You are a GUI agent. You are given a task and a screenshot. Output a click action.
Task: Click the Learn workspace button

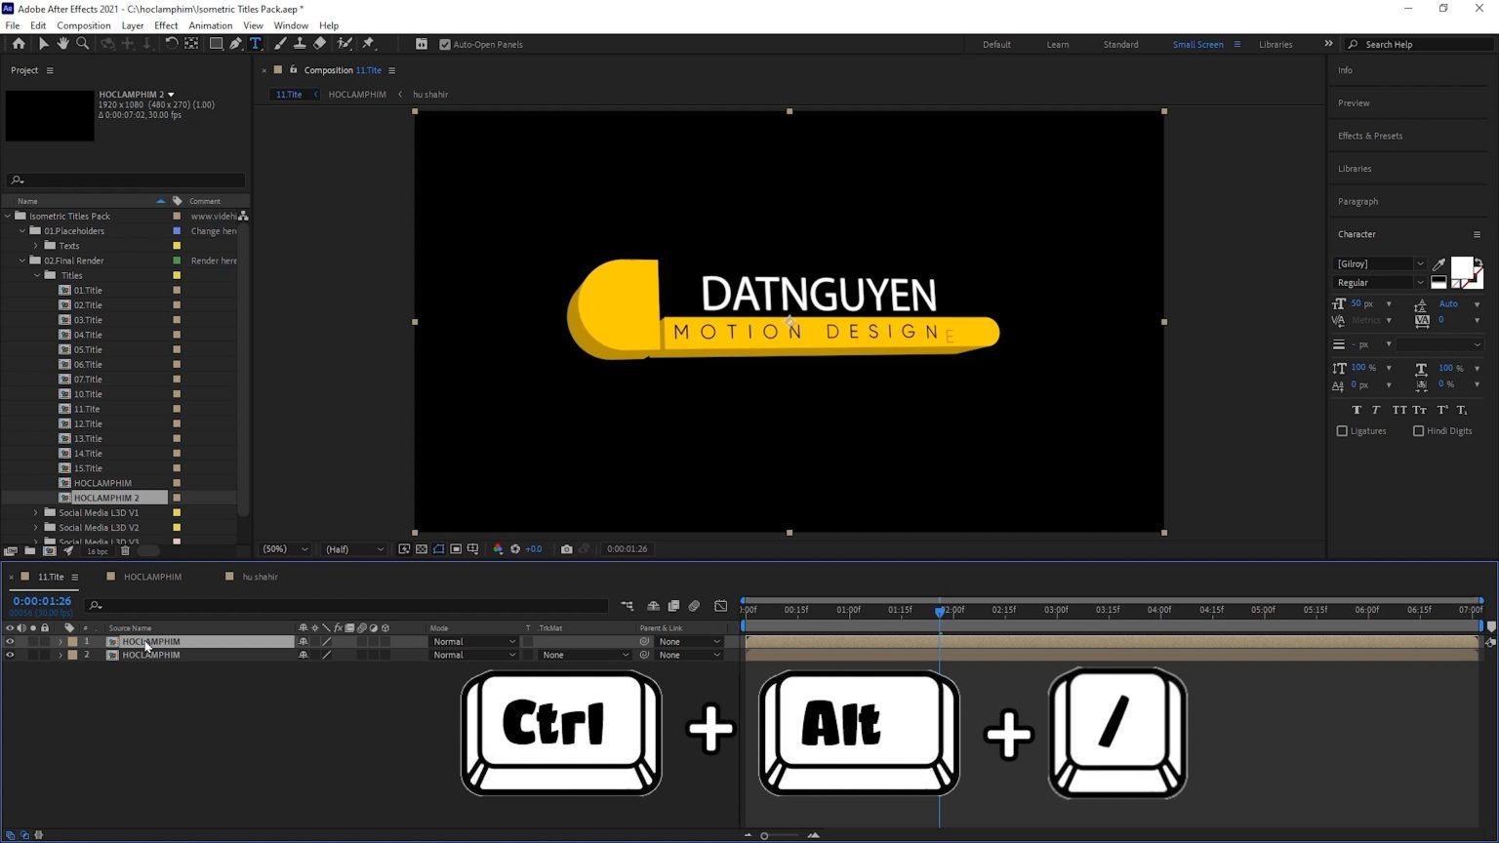pos(1058,44)
